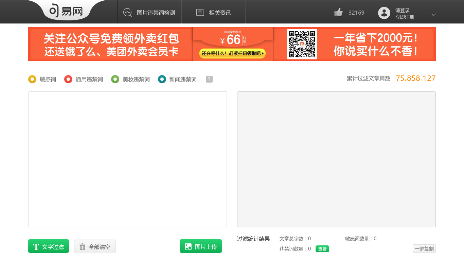
Task: Click the 图片上传 upload button
Action: (201, 246)
